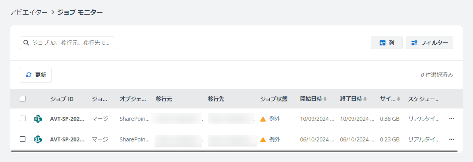The height and width of the screenshot is (162, 473).
Task: Click the warning icon in second row's status
Action: coord(263,139)
